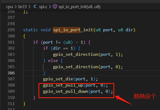
Task: Click the pink closing brace on line 310
Action: (x=34, y=98)
